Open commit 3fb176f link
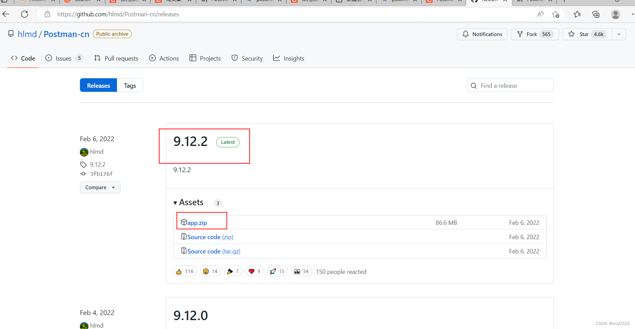The image size is (635, 329). (101, 174)
